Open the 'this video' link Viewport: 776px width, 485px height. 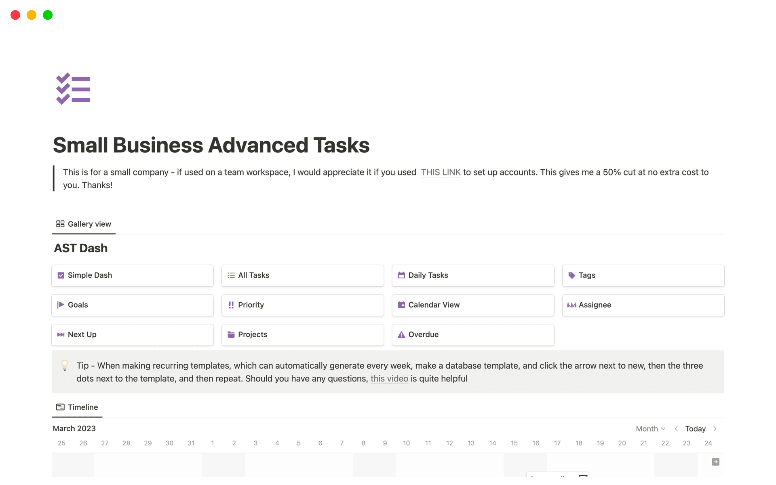[389, 379]
